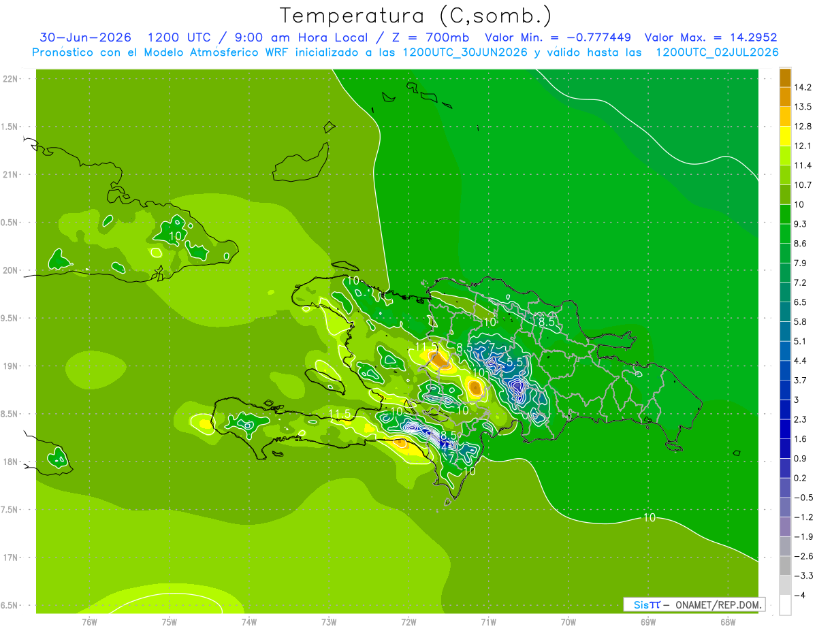Screen dimensions: 817x631
Task: Click the color bar label "-4"
Action: coord(799,595)
